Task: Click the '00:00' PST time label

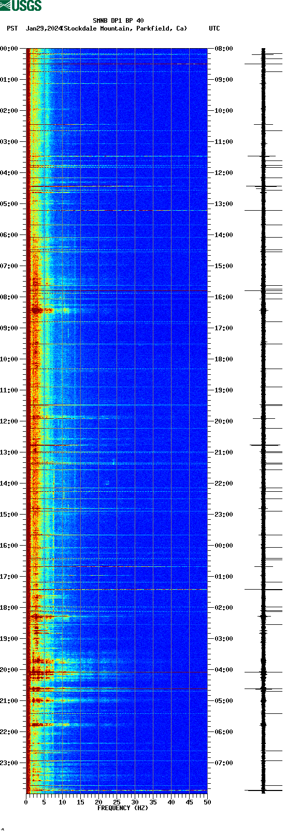Action: (x=9, y=49)
